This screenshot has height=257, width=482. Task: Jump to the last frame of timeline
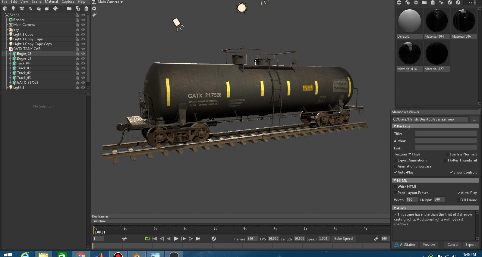[x=198, y=239]
